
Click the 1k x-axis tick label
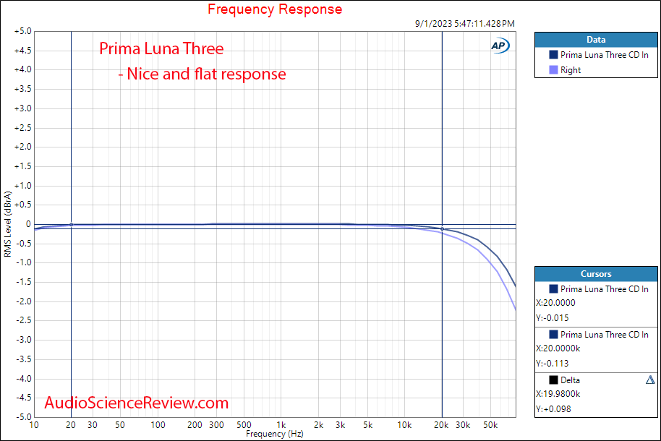click(x=281, y=425)
